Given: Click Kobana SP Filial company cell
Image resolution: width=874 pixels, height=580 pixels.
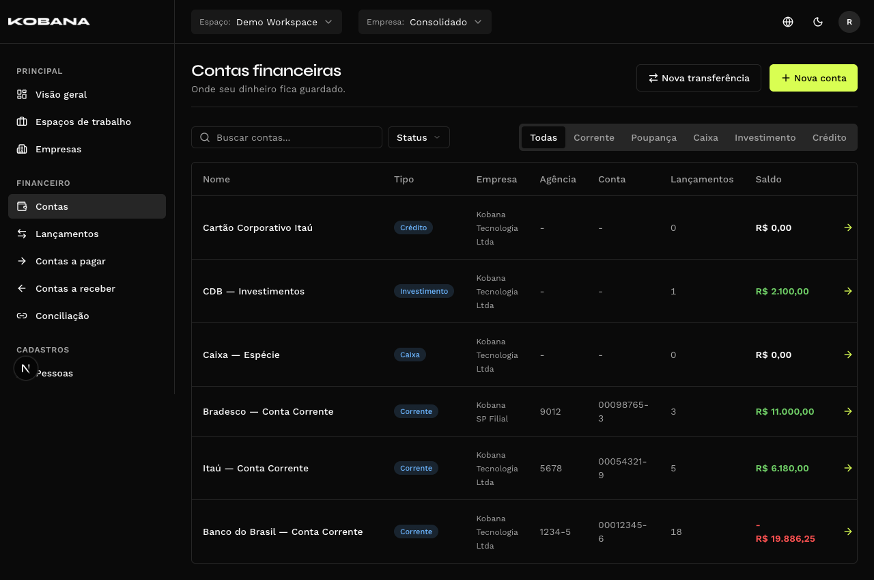Looking at the screenshot, I should point(492,411).
